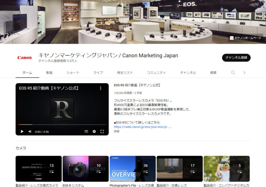Open the 再生リスト tab
The width and height of the screenshot is (266, 187).
coord(125,73)
